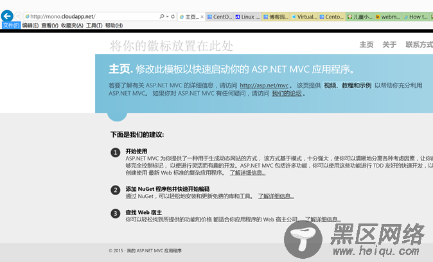Click the 下面是我们的建议 heading
This screenshot has height=262, width=433.
[137, 134]
